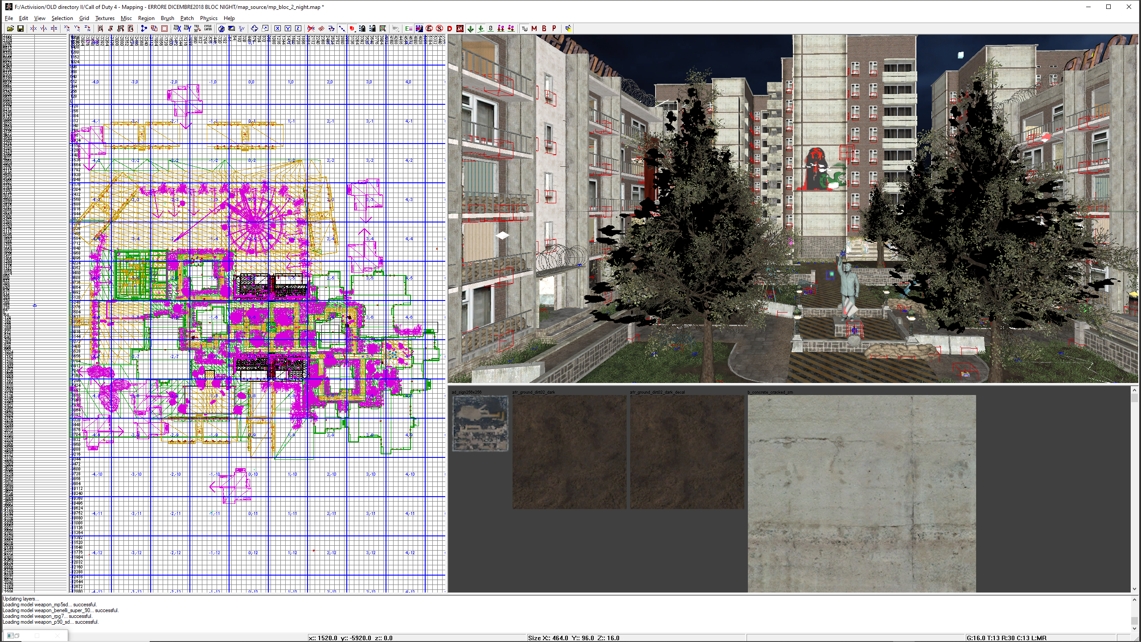The image size is (1141, 642).
Task: Rotate selection around Z axis
Action: [87, 29]
